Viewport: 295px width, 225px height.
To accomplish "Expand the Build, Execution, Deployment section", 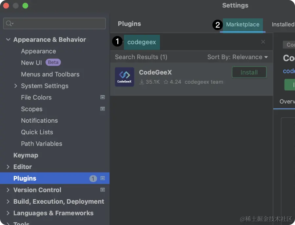I will 8,201.
